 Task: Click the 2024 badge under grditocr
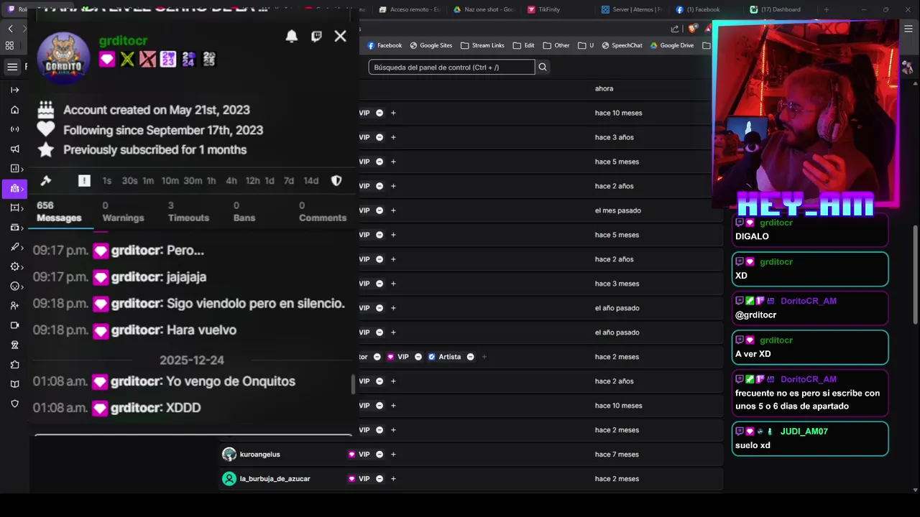tap(188, 59)
